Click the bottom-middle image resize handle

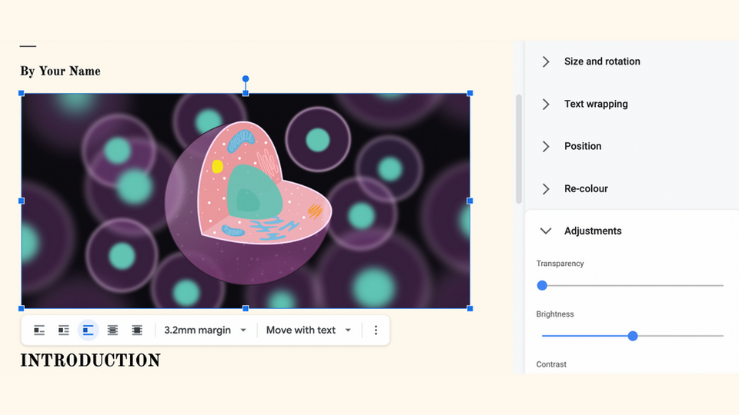246,309
